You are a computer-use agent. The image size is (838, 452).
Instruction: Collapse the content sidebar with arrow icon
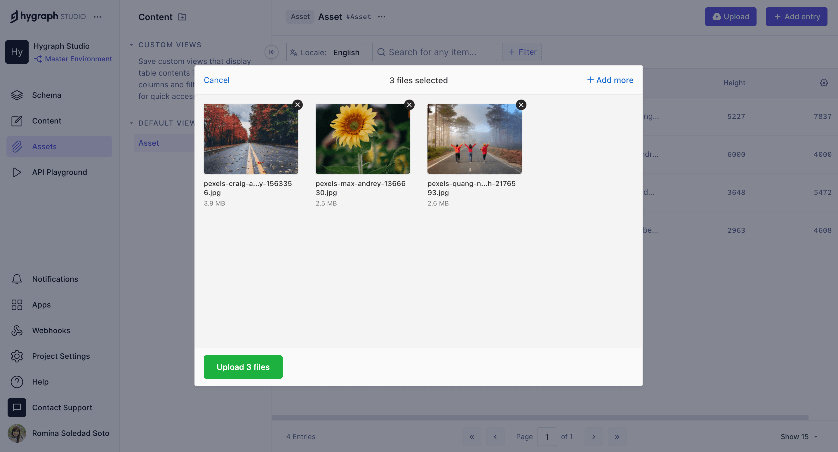(271, 52)
